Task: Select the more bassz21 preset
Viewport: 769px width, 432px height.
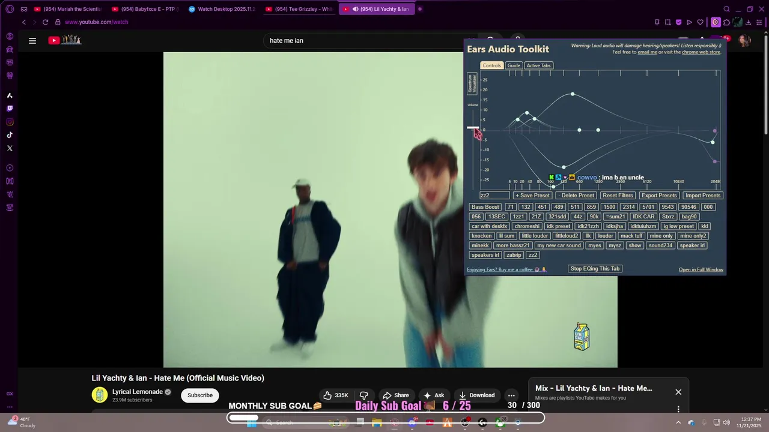Action: coord(512,245)
